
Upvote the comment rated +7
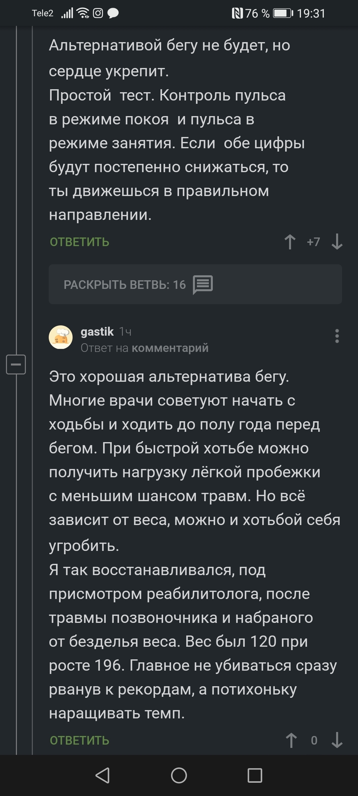pos(290,242)
